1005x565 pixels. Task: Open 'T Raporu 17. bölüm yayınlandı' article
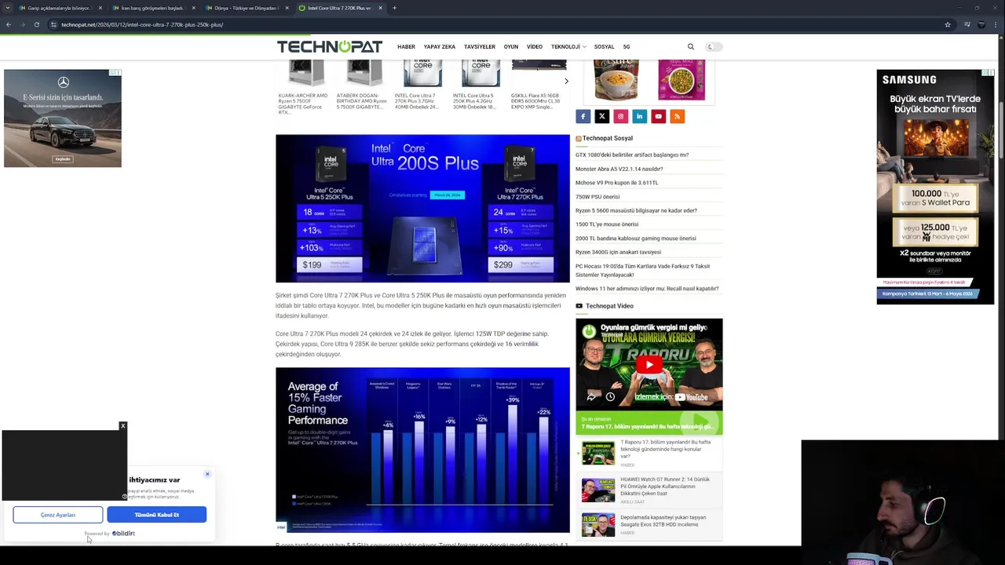pyautogui.click(x=666, y=449)
